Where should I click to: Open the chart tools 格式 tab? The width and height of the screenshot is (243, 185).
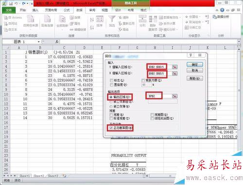click(x=143, y=10)
